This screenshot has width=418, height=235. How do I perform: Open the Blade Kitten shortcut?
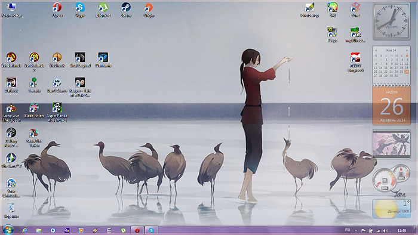(34, 110)
